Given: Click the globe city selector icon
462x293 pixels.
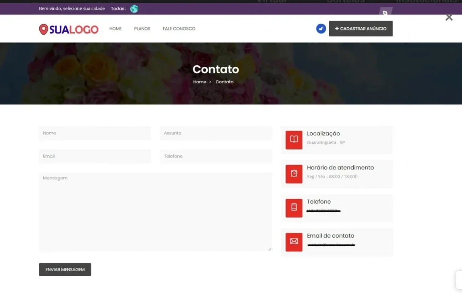Looking at the screenshot, I should coord(134,9).
